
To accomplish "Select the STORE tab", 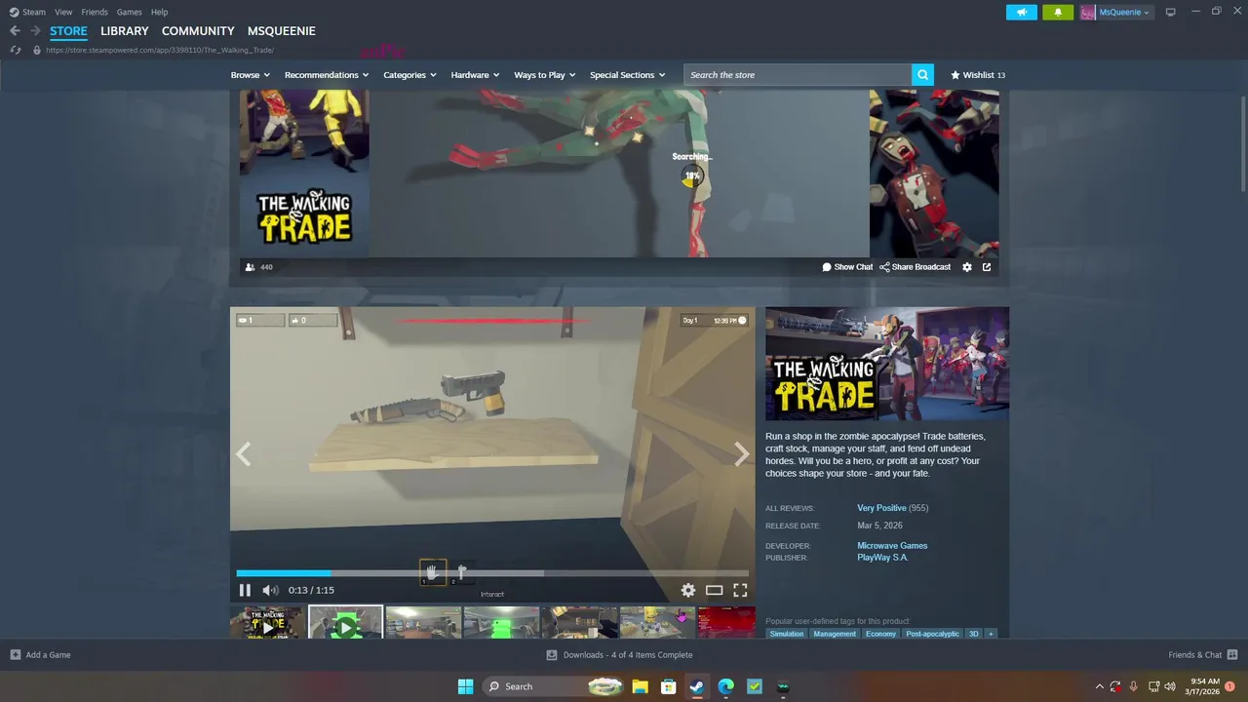I will [x=68, y=31].
